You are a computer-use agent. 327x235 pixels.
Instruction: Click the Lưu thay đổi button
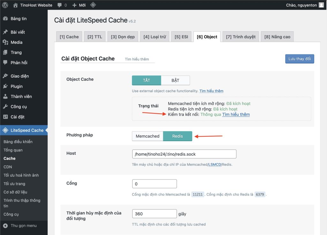click(x=300, y=59)
